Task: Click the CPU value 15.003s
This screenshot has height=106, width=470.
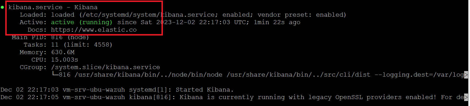Action: [x=65, y=60]
